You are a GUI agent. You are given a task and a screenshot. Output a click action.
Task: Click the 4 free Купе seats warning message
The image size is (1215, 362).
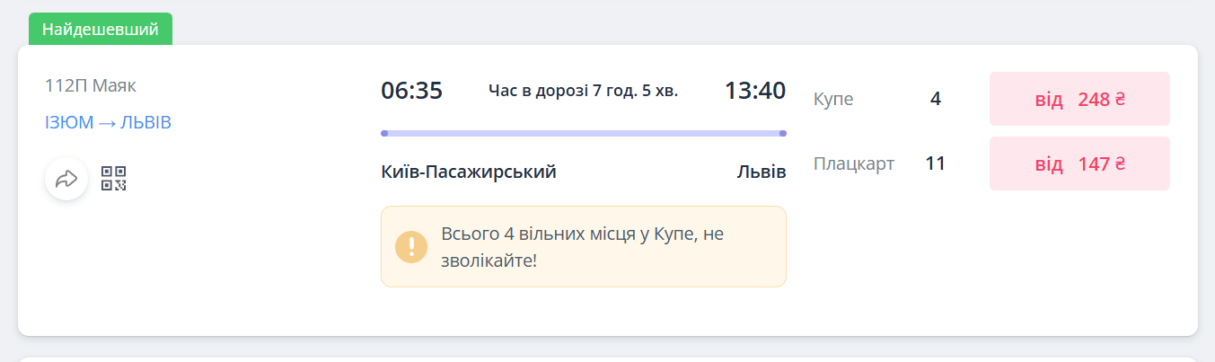[x=582, y=247]
